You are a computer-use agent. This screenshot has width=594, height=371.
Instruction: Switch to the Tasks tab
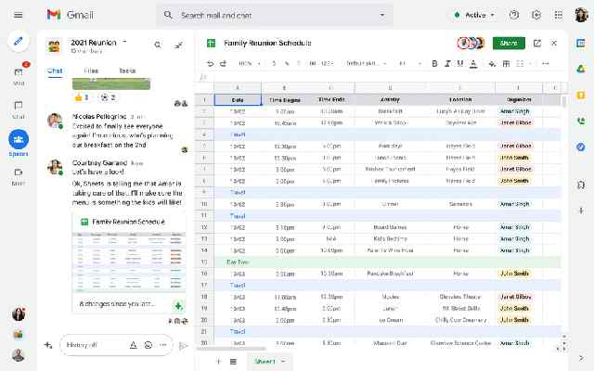[127, 70]
